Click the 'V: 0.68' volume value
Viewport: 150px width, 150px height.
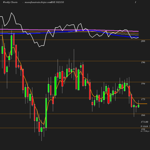144,126
